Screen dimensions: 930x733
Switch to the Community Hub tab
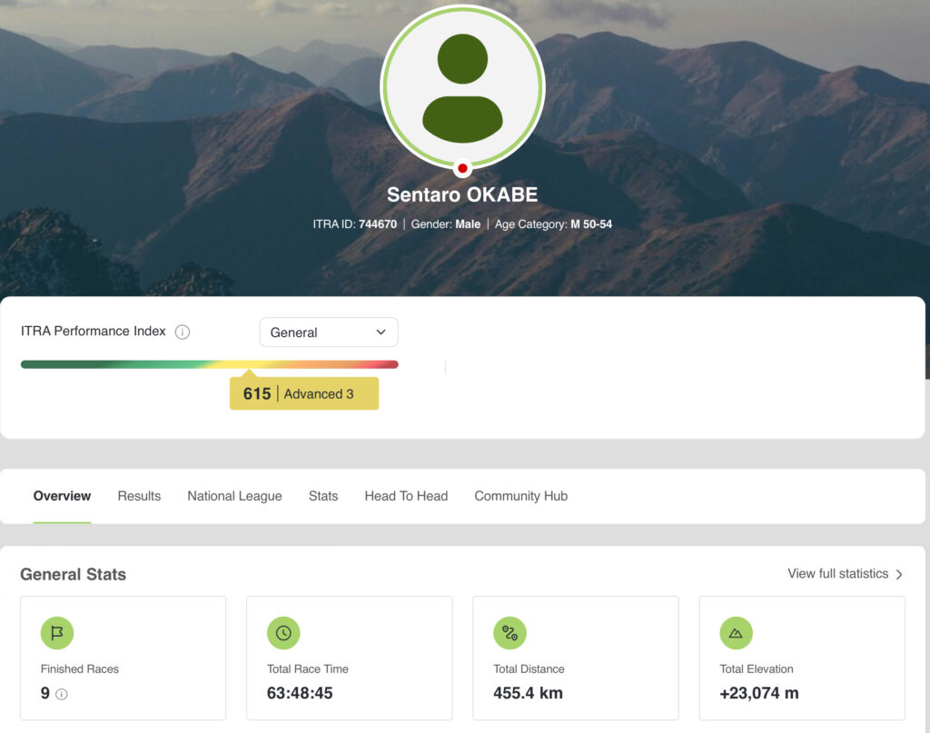point(520,496)
